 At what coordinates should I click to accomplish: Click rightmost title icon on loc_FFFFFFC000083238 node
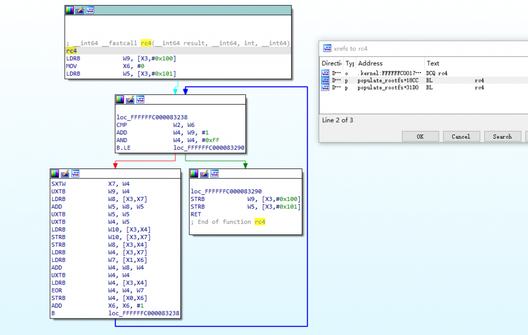tap(140, 99)
